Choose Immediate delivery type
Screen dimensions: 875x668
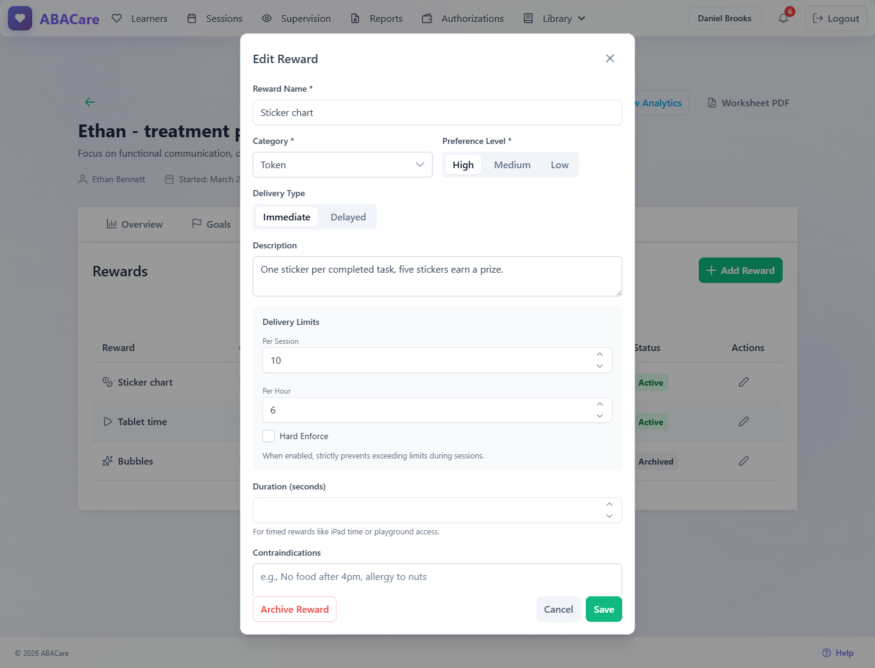287,217
